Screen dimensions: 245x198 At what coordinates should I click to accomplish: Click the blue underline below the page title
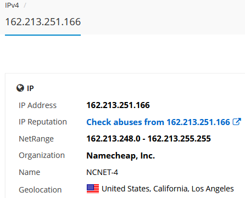(x=43, y=35)
